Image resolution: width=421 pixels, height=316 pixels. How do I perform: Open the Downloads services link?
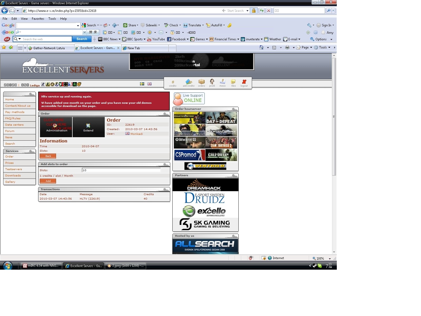coord(13,175)
